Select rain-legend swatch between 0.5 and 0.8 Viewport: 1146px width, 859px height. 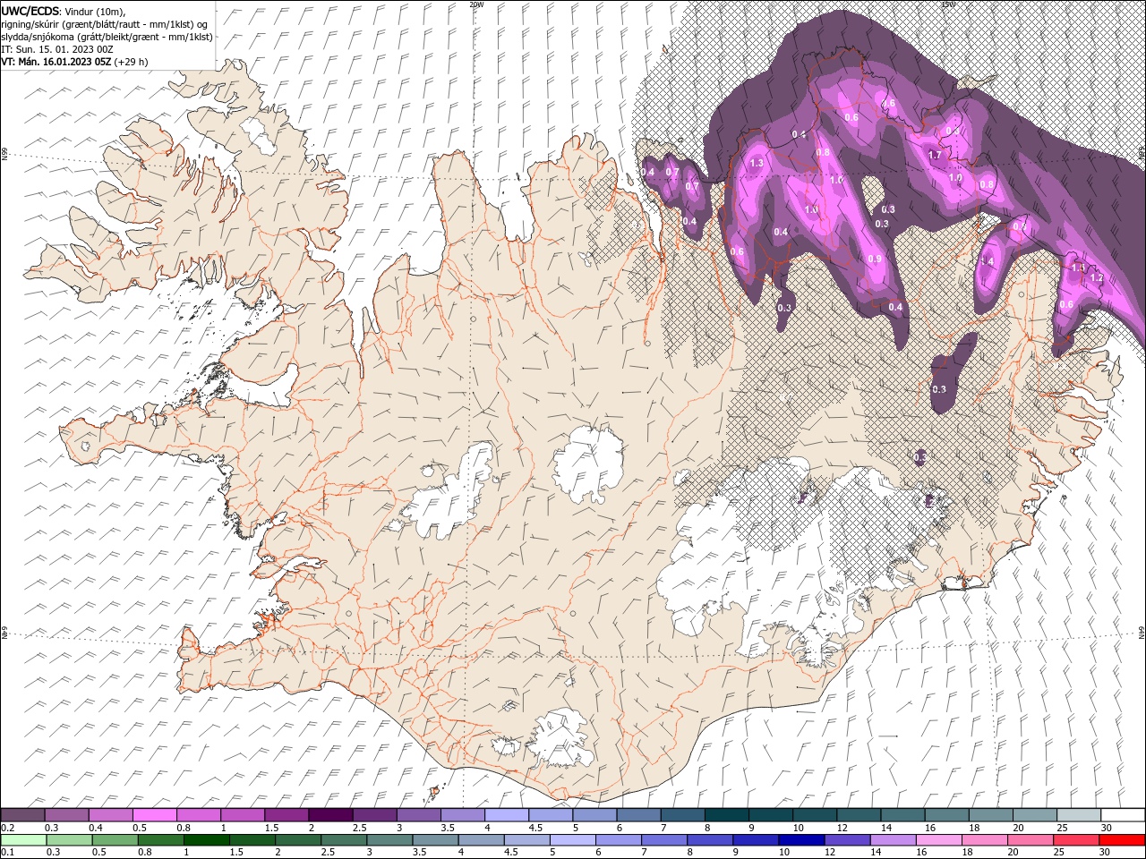[x=115, y=840]
